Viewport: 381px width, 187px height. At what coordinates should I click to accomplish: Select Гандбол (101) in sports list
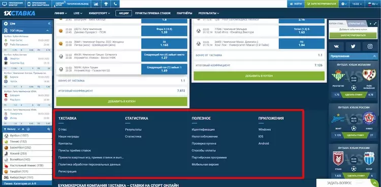click(27, 171)
